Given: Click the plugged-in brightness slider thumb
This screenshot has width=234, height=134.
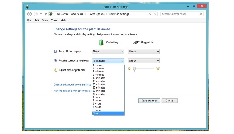Looking at the screenshot, I should 134,69.
